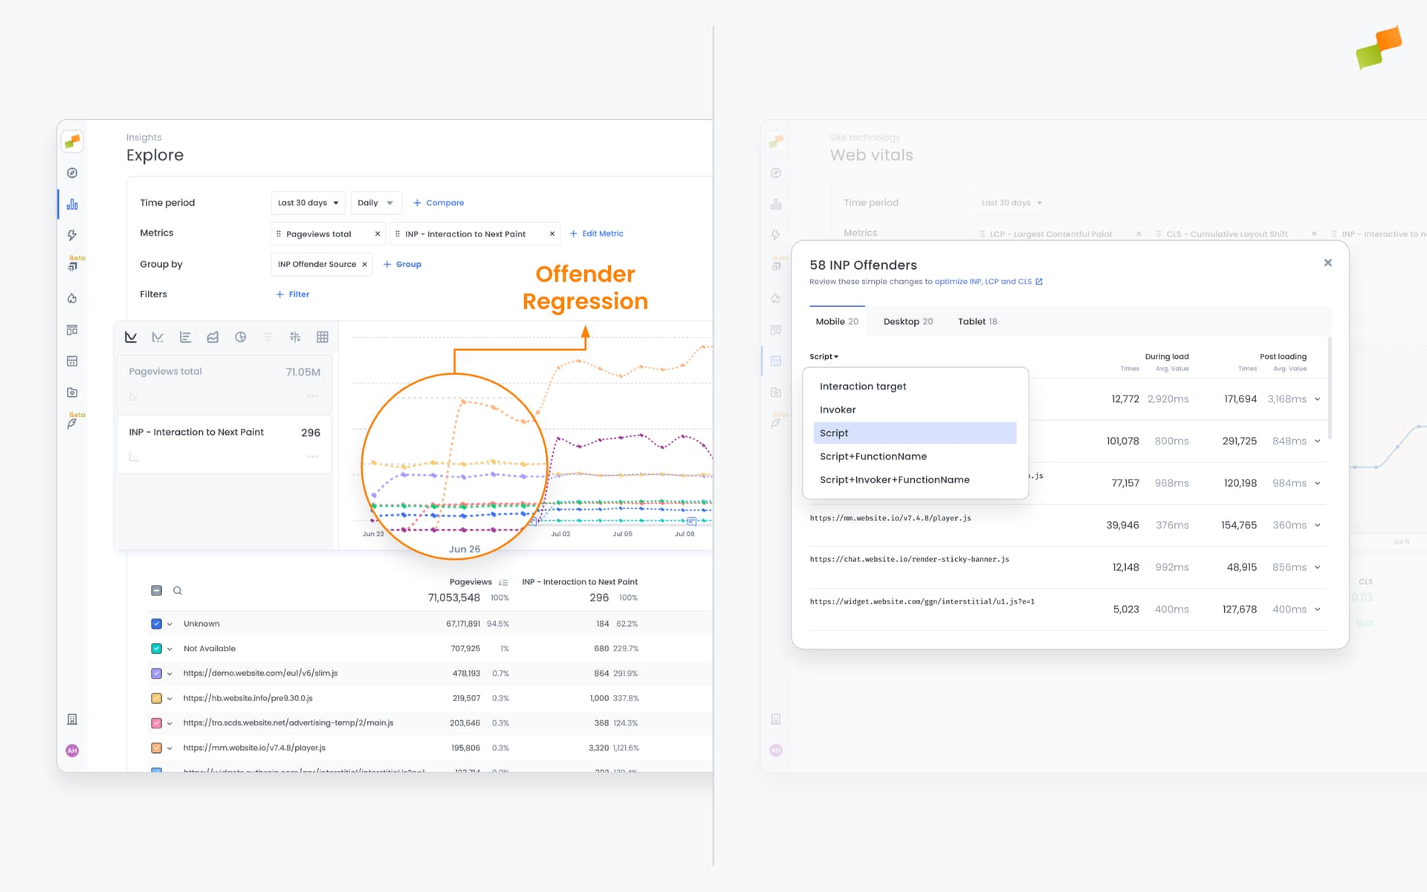Toggle the checkbox for demo.website.com/eu1/v6/slim.js
1427x892 pixels.
point(157,673)
